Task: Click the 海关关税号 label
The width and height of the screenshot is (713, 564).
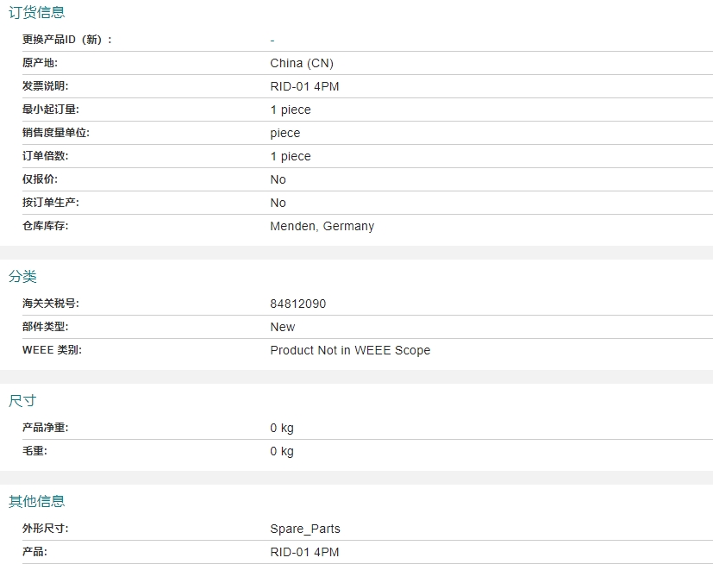Action: [50, 304]
